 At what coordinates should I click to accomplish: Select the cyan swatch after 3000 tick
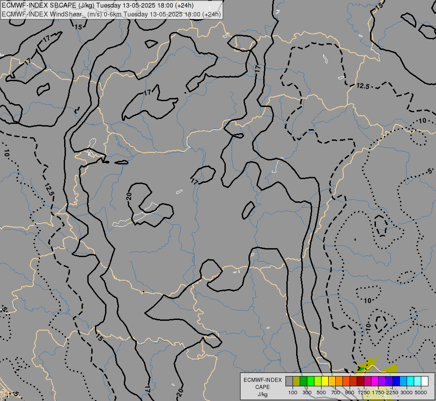tap(411, 381)
